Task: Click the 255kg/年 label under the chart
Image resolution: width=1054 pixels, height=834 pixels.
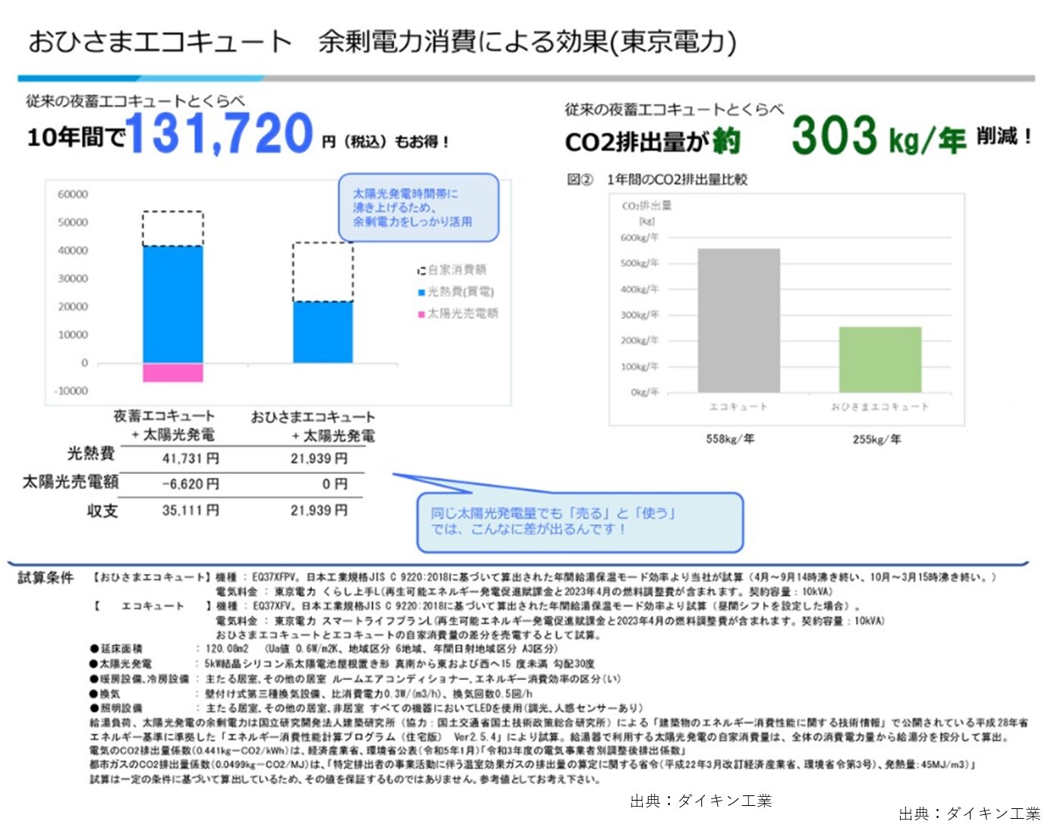Action: pyautogui.click(x=876, y=439)
